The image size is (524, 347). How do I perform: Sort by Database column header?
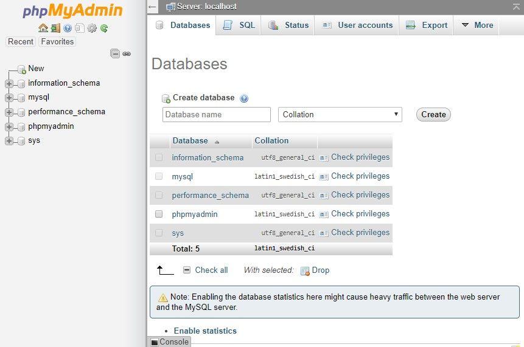[x=190, y=141]
